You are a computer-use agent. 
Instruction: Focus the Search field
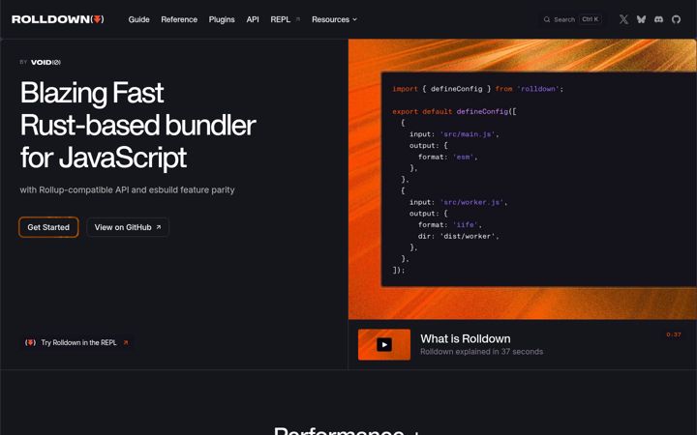pyautogui.click(x=572, y=19)
